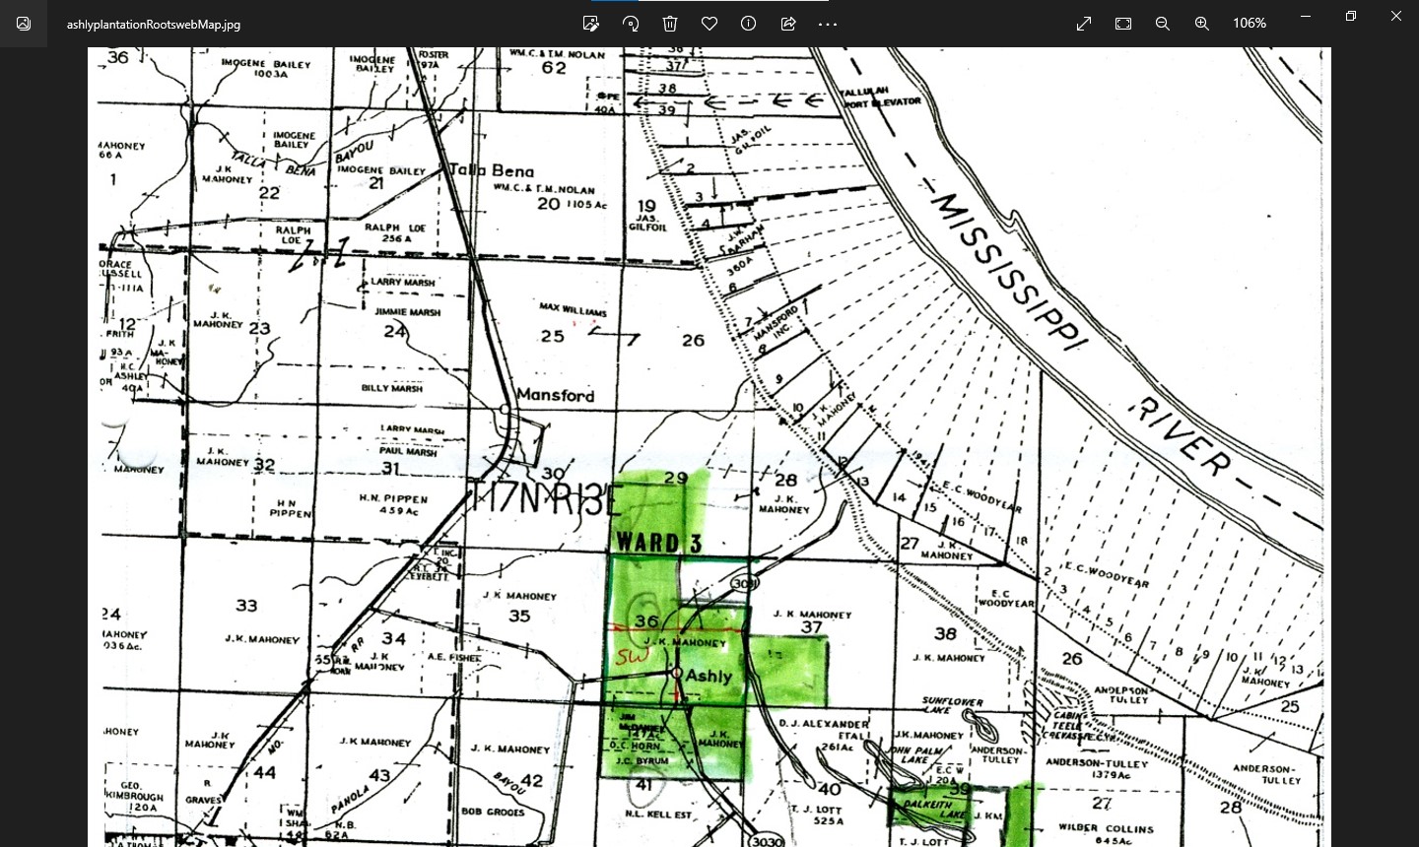The height and width of the screenshot is (847, 1419).
Task: Open the zoom flyout via 106% indicator
Action: (1249, 24)
